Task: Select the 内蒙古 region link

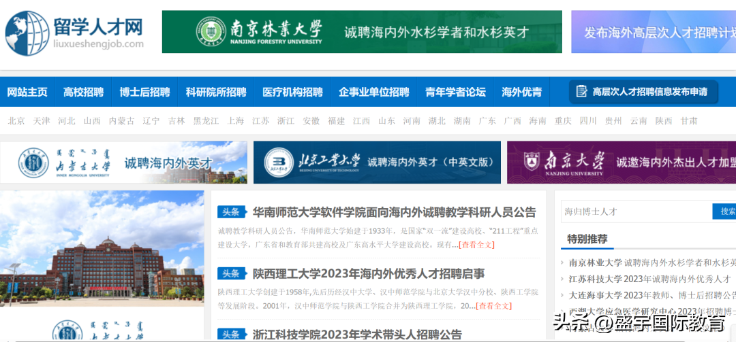Action: (121, 121)
